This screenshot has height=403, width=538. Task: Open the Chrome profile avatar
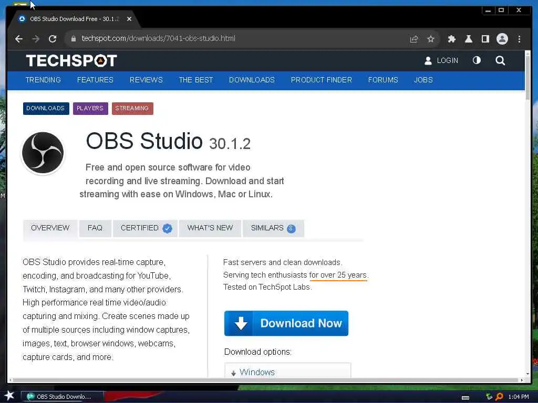(502, 39)
